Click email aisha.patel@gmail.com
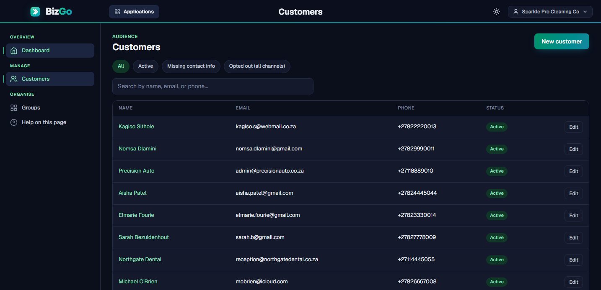This screenshot has width=601, height=290. (x=264, y=193)
